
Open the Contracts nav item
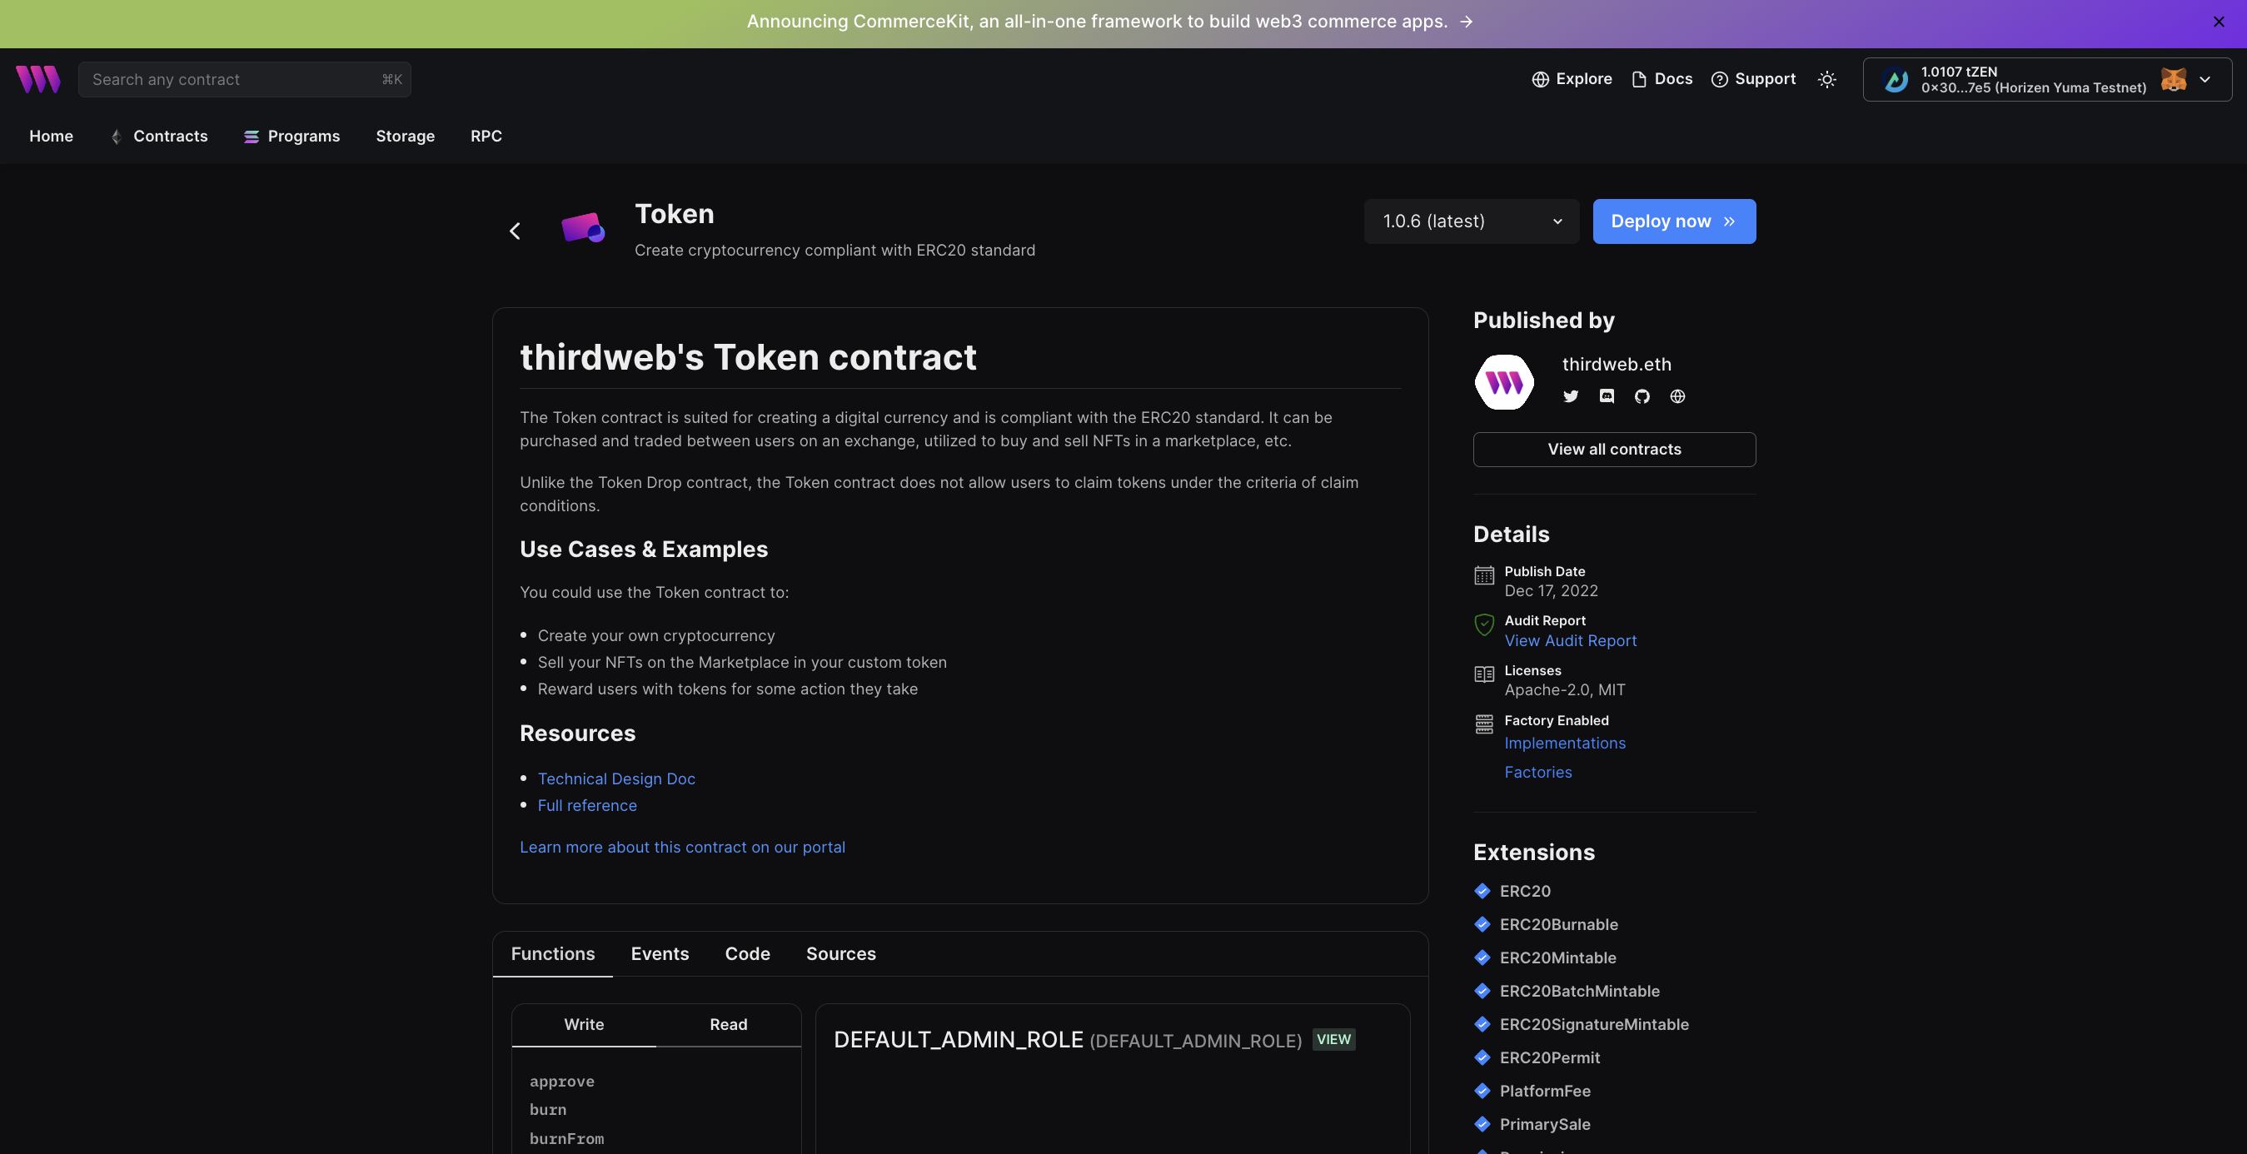coord(160,136)
